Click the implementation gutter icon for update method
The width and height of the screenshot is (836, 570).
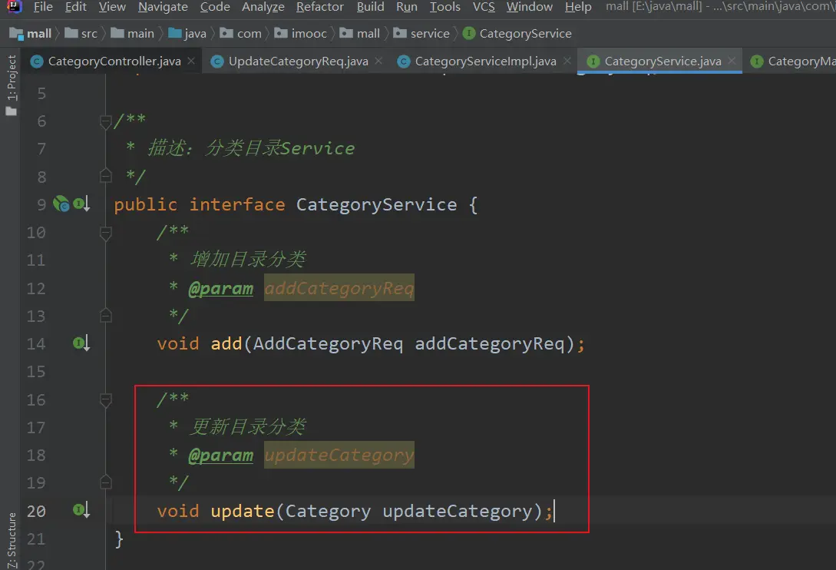pos(81,510)
